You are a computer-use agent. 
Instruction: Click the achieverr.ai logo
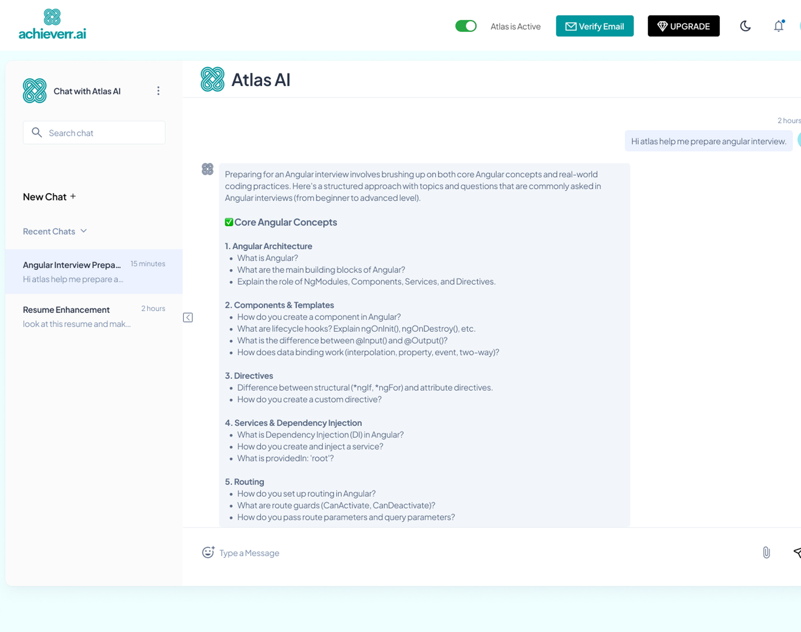click(x=52, y=24)
